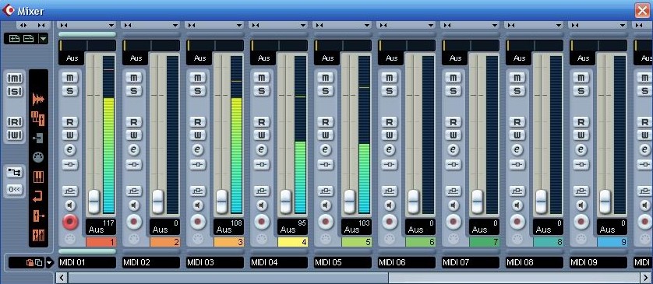Image resolution: width=653 pixels, height=284 pixels.
Task: Close the Mixer window
Action: tap(642, 10)
